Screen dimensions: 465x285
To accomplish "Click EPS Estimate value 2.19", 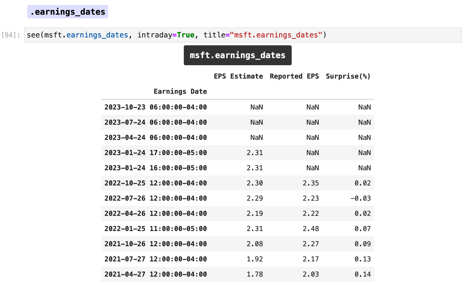I will pyautogui.click(x=255, y=213).
